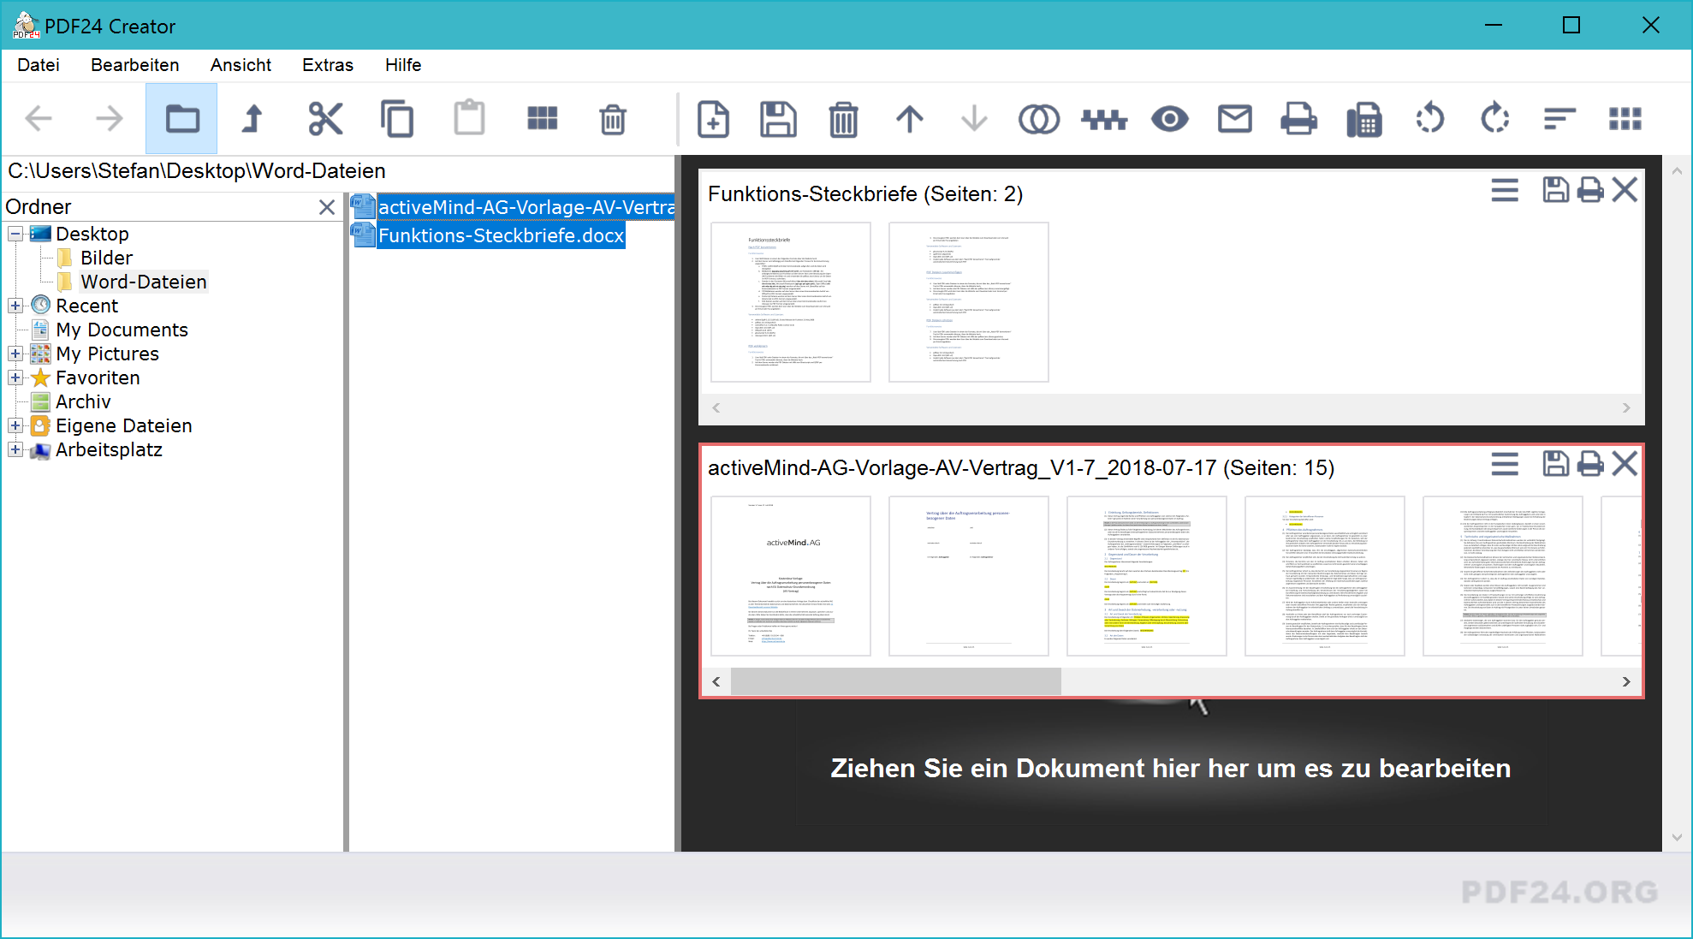The height and width of the screenshot is (939, 1693).
Task: Open the Extras menu
Action: click(327, 65)
